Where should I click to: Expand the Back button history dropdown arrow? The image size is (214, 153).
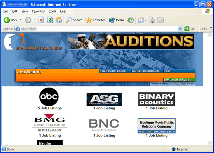click(21, 20)
